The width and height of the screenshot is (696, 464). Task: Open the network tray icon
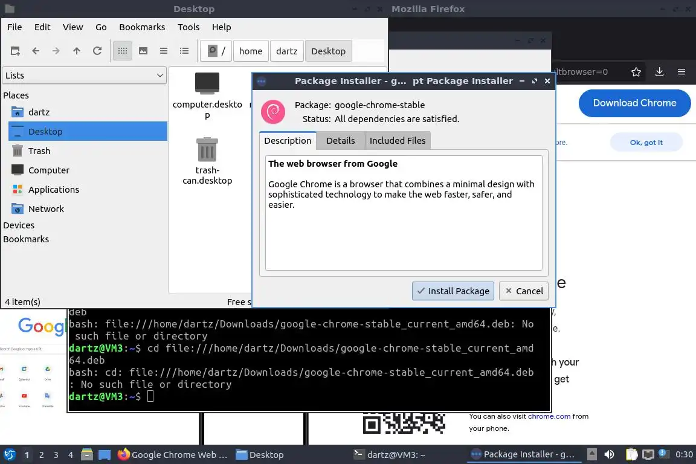point(648,454)
